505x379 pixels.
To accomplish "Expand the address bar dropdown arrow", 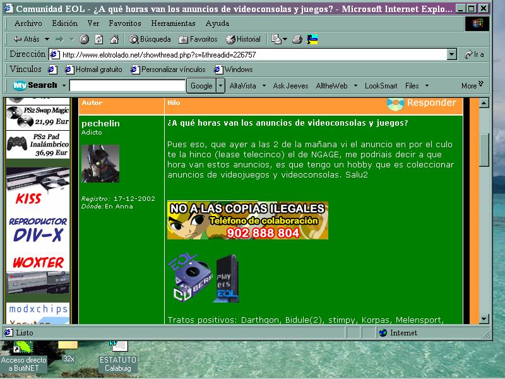I will [451, 55].
